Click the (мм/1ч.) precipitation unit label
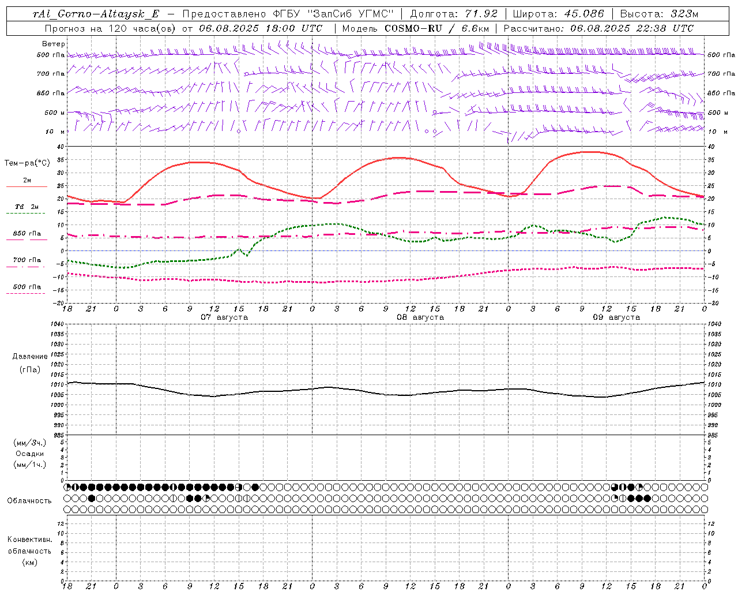738x591 pixels. tap(30, 465)
